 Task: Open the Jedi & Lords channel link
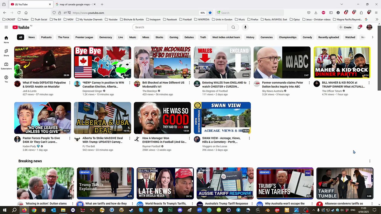tap(29, 91)
